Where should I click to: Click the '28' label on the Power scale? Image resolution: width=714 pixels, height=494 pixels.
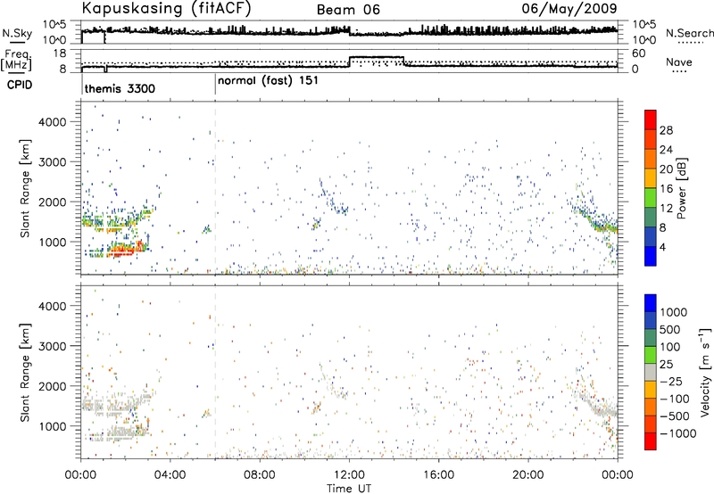pos(666,130)
